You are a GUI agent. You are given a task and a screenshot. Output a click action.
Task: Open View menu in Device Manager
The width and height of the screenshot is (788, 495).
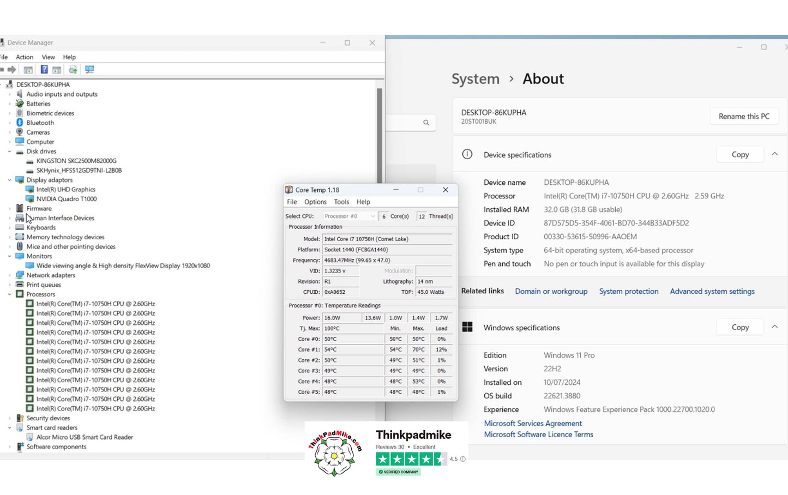coord(49,57)
